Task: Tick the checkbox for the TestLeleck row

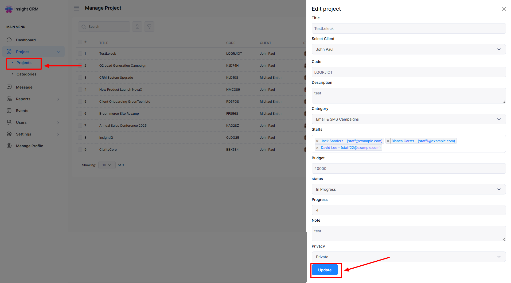Action: click(x=80, y=54)
